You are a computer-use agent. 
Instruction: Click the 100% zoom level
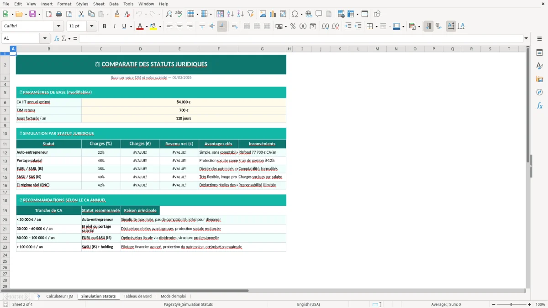540,304
